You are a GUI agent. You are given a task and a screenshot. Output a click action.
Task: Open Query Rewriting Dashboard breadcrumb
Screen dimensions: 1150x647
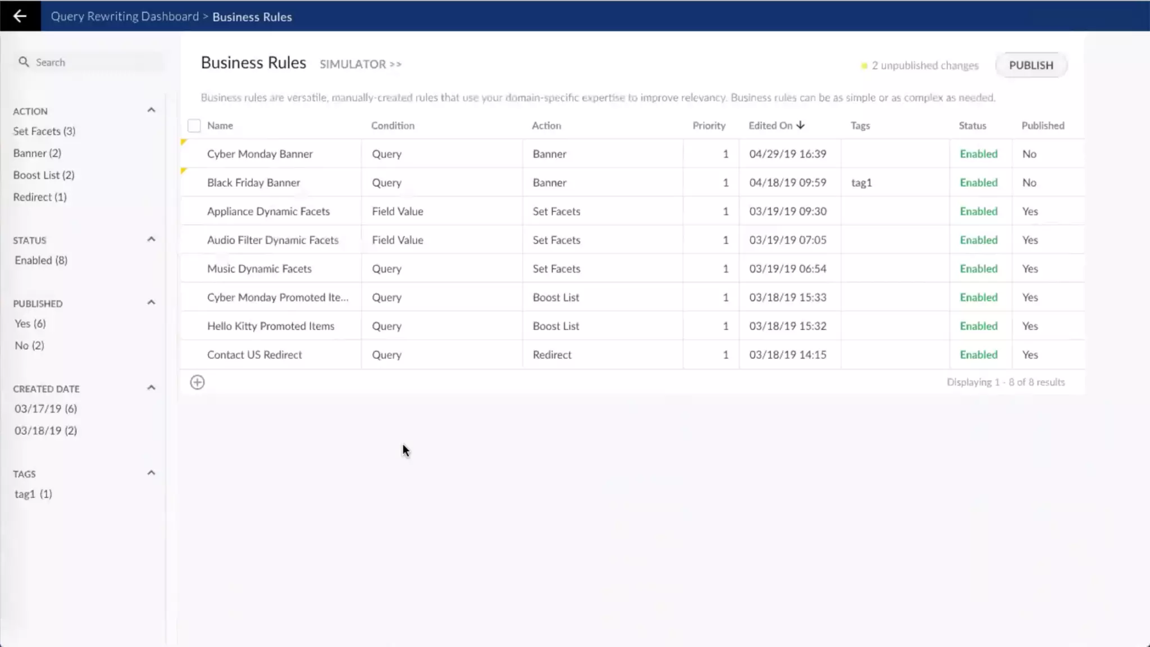[125, 16]
